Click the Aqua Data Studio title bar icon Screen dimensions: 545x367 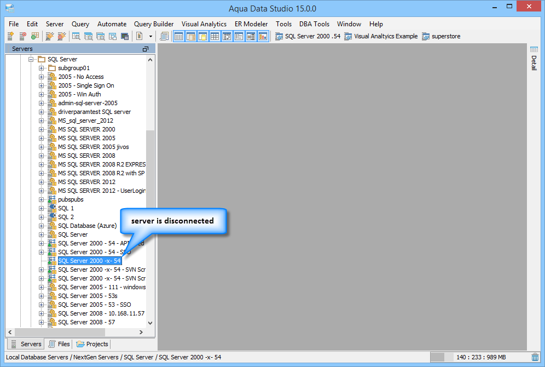click(x=10, y=8)
